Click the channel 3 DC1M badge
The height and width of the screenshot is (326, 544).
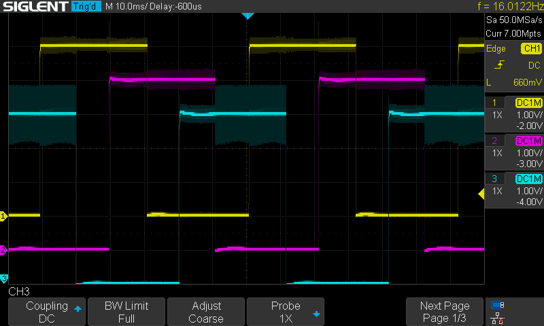(528, 179)
